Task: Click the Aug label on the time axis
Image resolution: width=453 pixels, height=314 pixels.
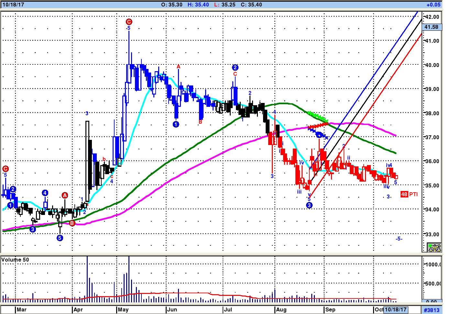Action: 281,309
